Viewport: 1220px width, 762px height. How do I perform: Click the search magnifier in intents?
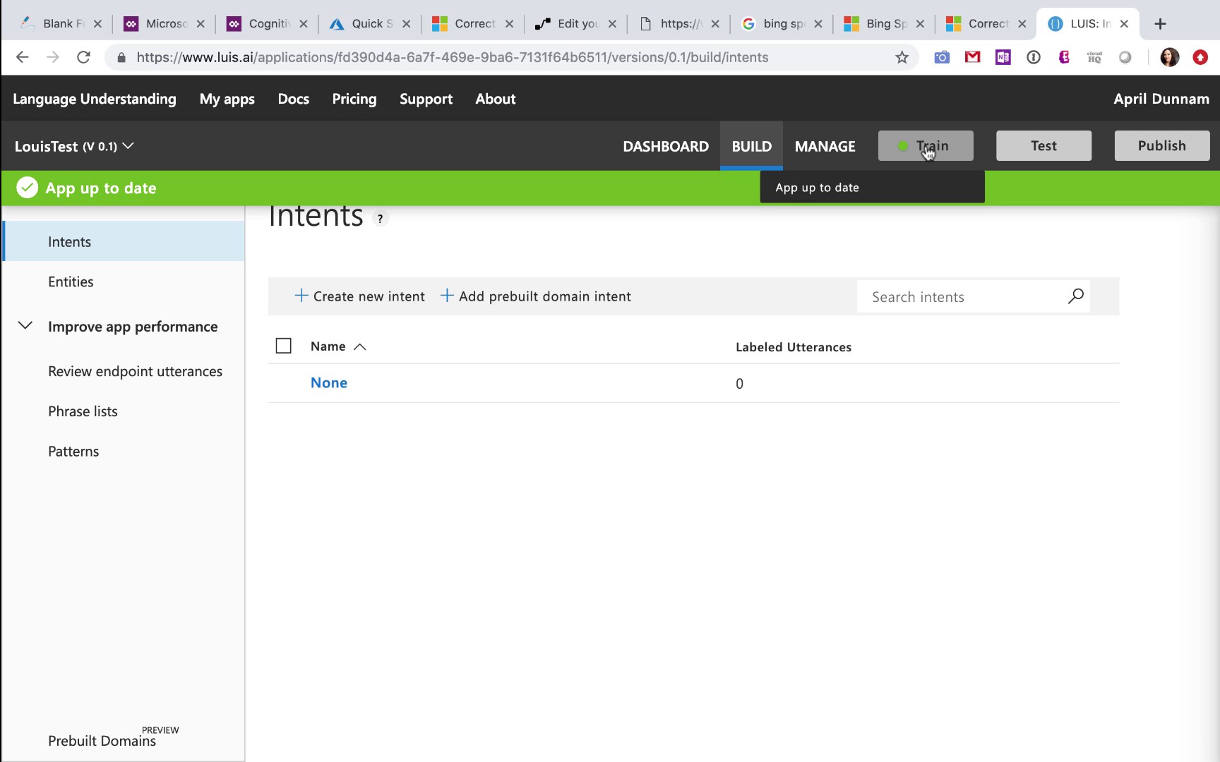point(1075,296)
